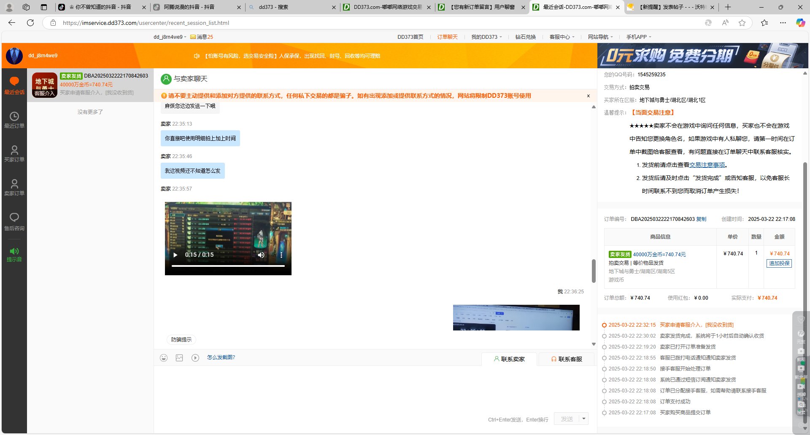Add page to favorites star icon
Screen dimensions: 810x435
tap(742, 23)
